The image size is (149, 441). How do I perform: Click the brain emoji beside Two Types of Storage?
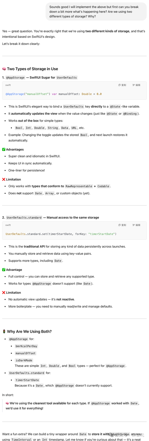(4, 69)
